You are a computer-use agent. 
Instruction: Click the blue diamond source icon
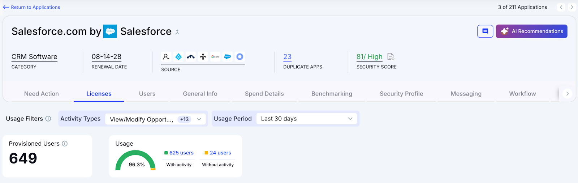coord(178,56)
